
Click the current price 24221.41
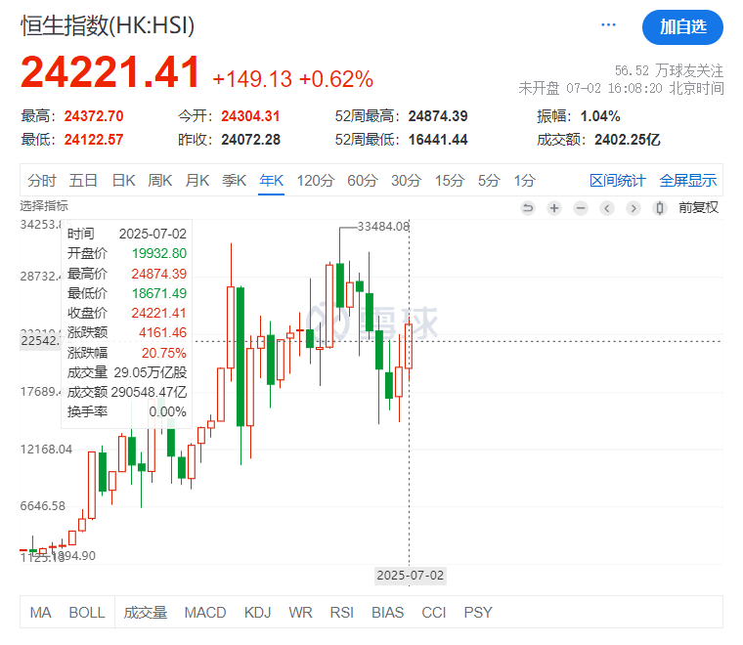click(109, 72)
